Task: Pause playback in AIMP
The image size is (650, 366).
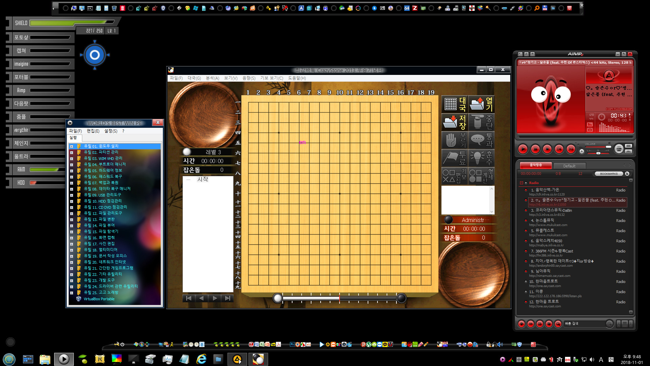Action: tap(535, 149)
